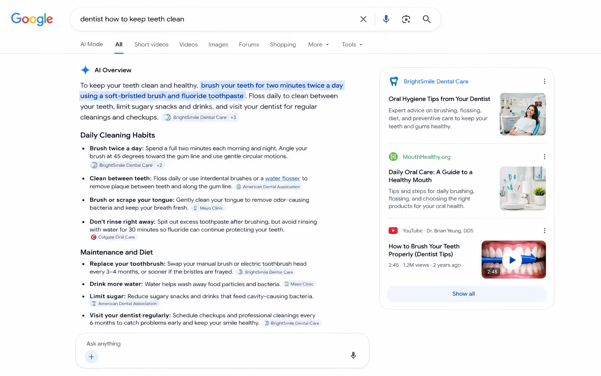The height and width of the screenshot is (376, 601).
Task: Click microphone icon in Ask anything box
Action: pyautogui.click(x=353, y=356)
